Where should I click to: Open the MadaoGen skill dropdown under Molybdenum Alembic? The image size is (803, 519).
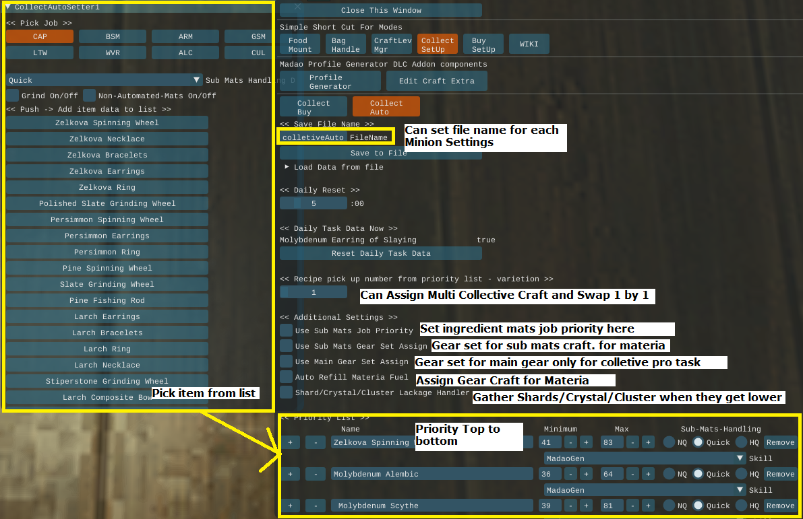[x=644, y=490]
